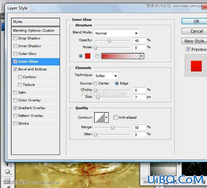Select Edge as the glow source
Screen dimensions: 207x188
click(x=117, y=83)
